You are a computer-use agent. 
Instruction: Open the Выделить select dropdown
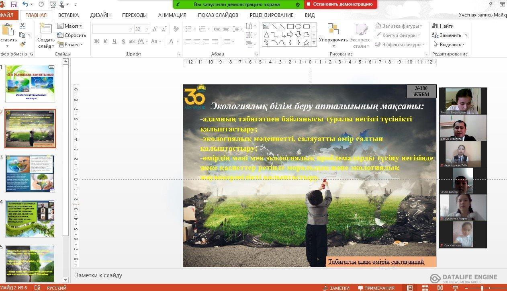coord(449,45)
